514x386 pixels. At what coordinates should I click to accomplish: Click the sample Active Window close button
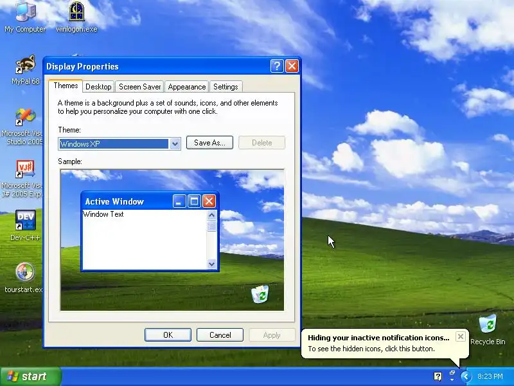click(209, 201)
